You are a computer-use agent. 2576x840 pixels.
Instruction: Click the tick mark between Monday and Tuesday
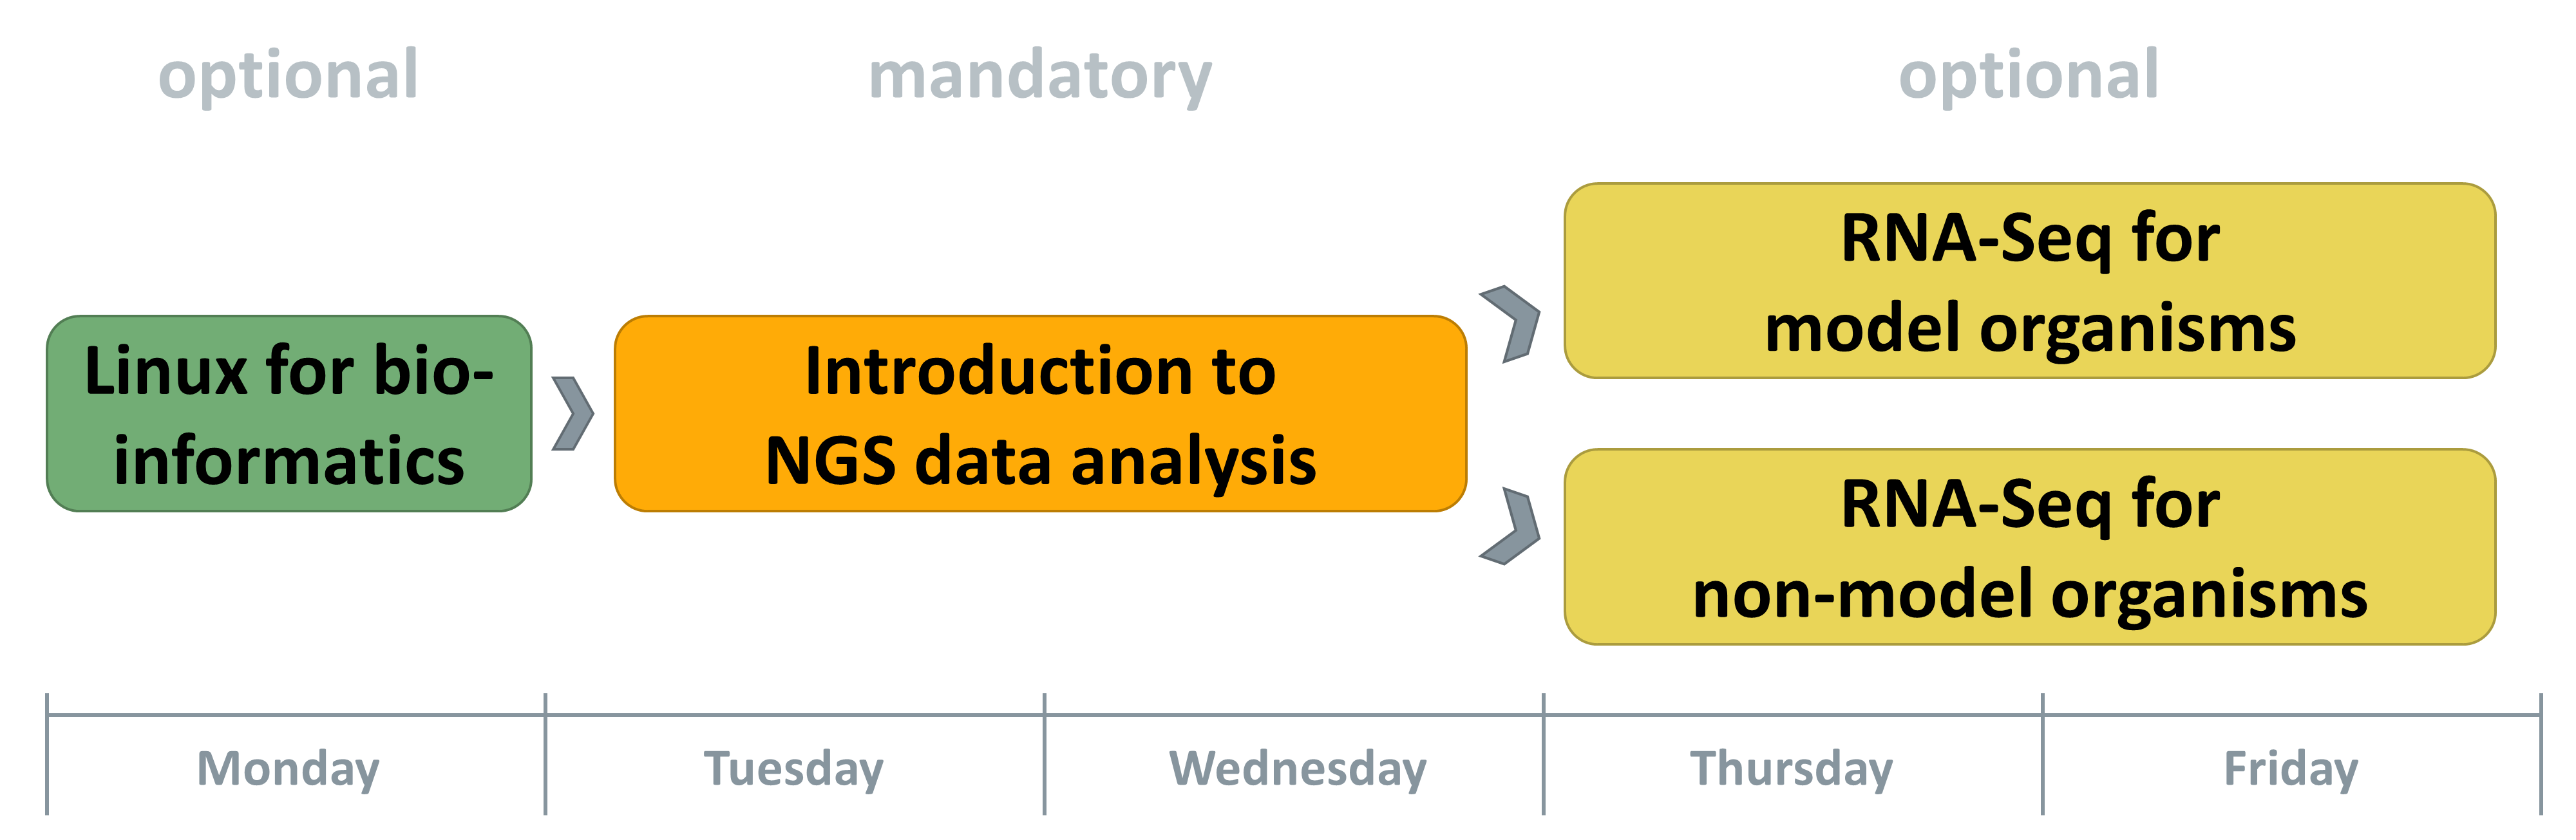[x=545, y=754]
